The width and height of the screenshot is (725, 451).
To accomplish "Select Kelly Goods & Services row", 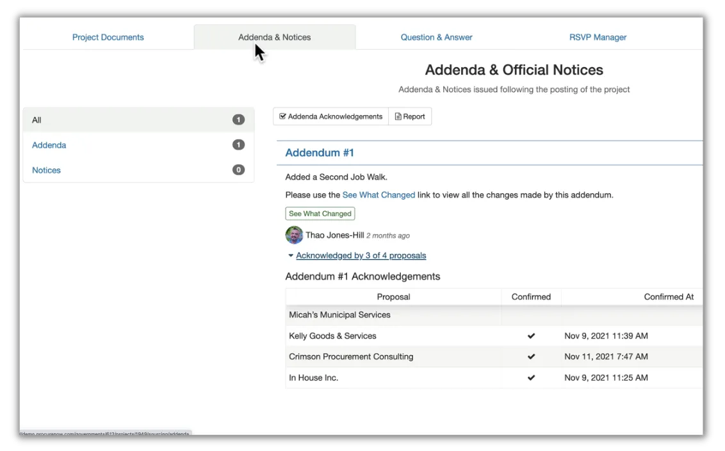I will click(494, 336).
